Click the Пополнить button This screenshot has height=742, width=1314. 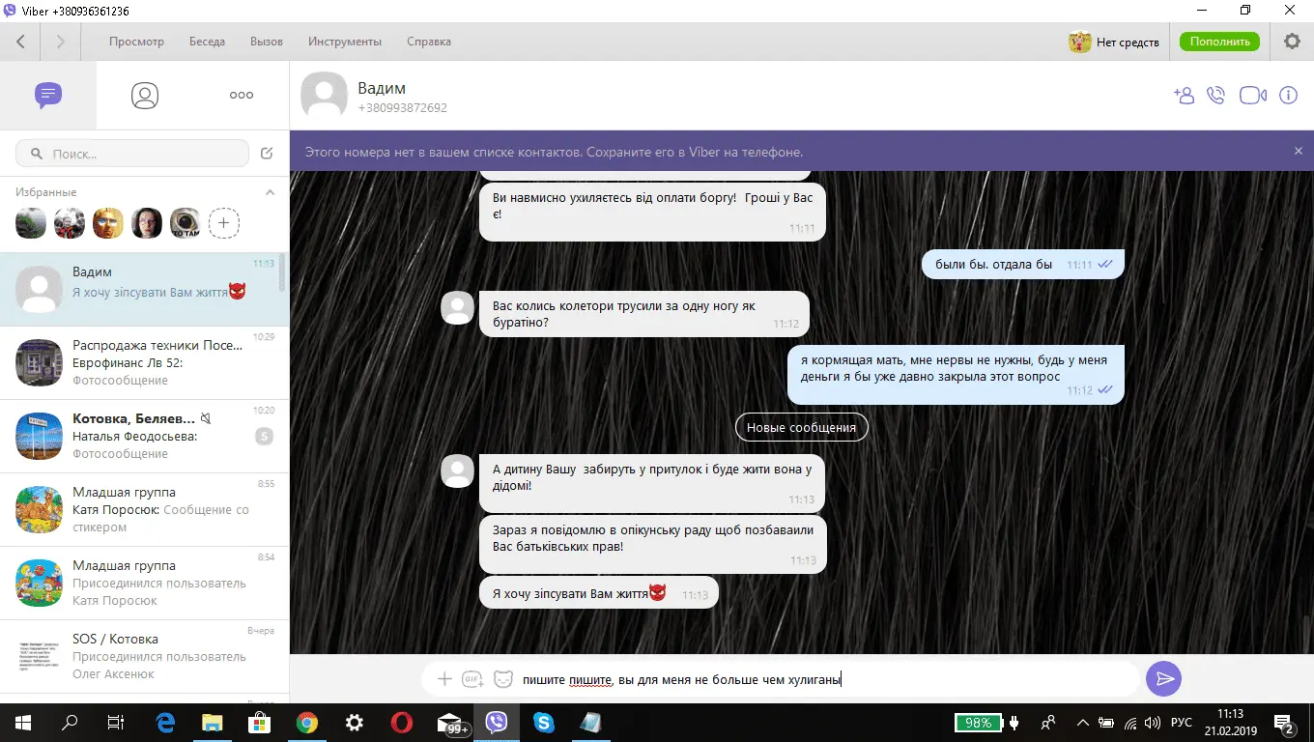click(1219, 42)
